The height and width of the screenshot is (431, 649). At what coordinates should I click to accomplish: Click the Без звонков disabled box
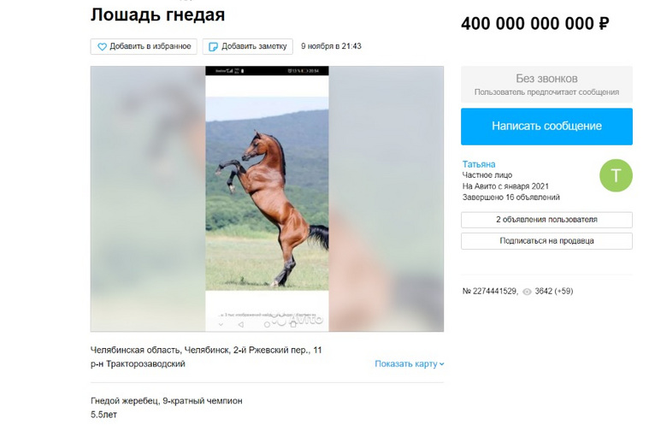[x=546, y=85]
